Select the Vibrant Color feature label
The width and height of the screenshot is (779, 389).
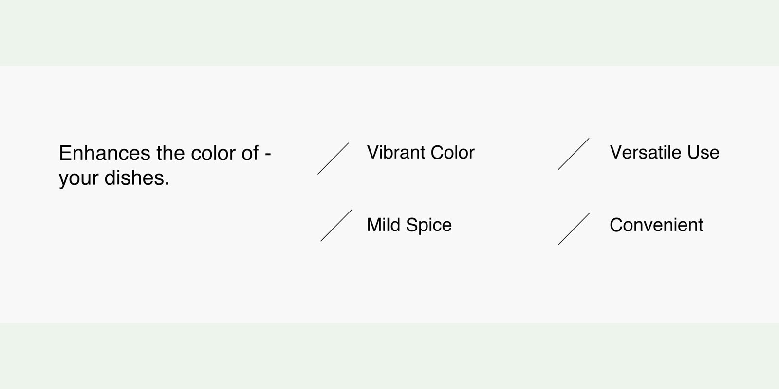coord(421,153)
